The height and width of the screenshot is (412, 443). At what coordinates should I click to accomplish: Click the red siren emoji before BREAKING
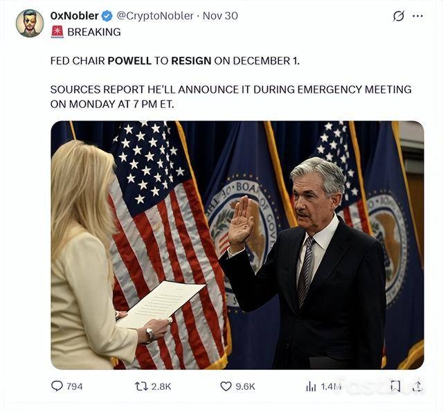57,31
